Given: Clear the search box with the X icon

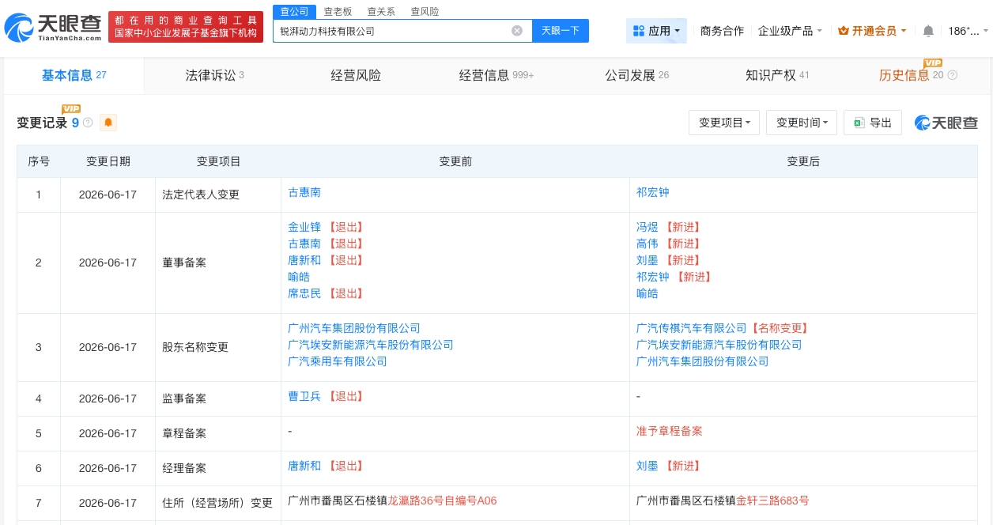Looking at the screenshot, I should tap(517, 31).
